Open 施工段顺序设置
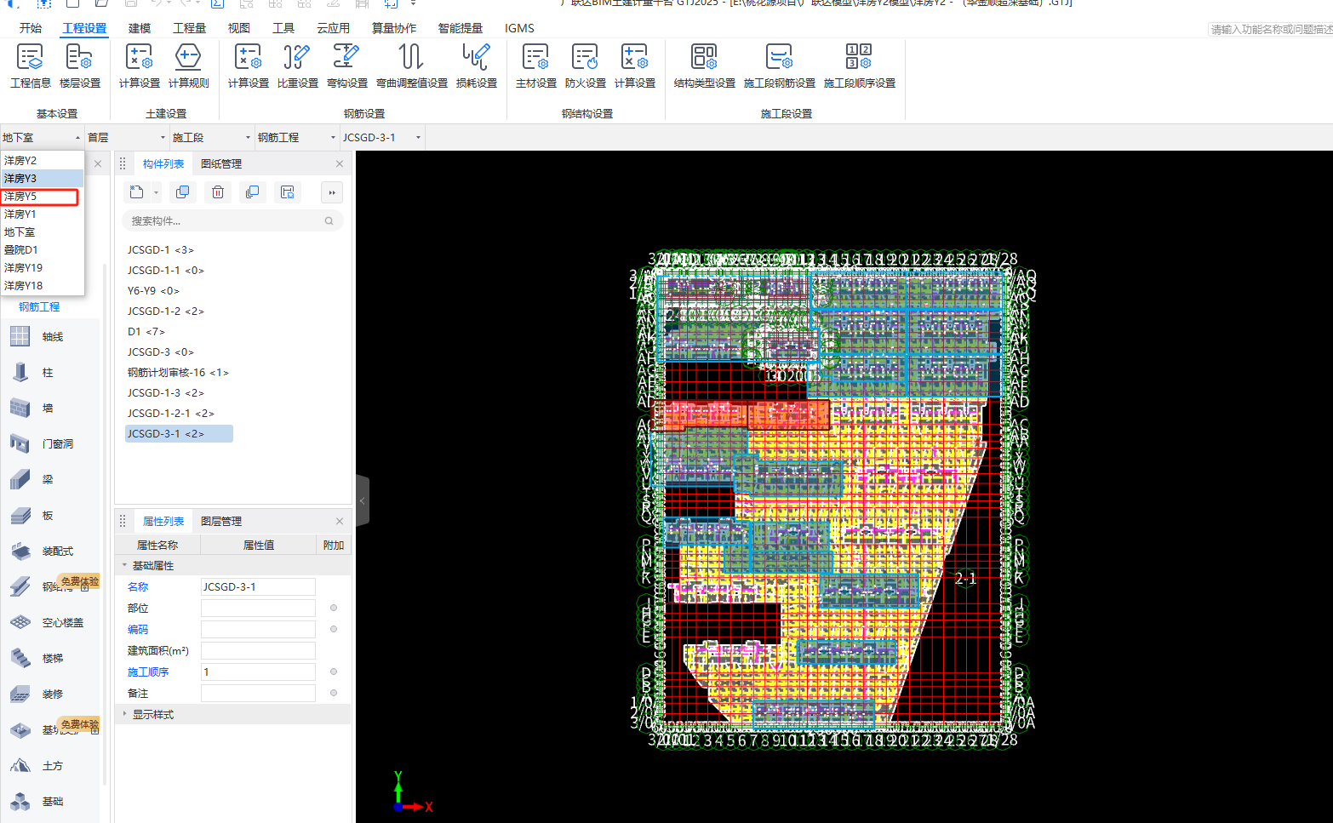The image size is (1333, 823). click(859, 66)
